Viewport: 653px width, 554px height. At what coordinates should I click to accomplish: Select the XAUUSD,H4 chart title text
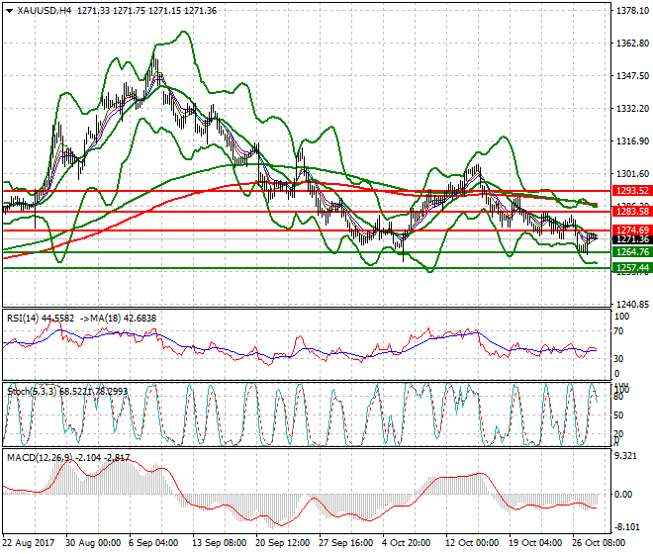tap(45, 11)
